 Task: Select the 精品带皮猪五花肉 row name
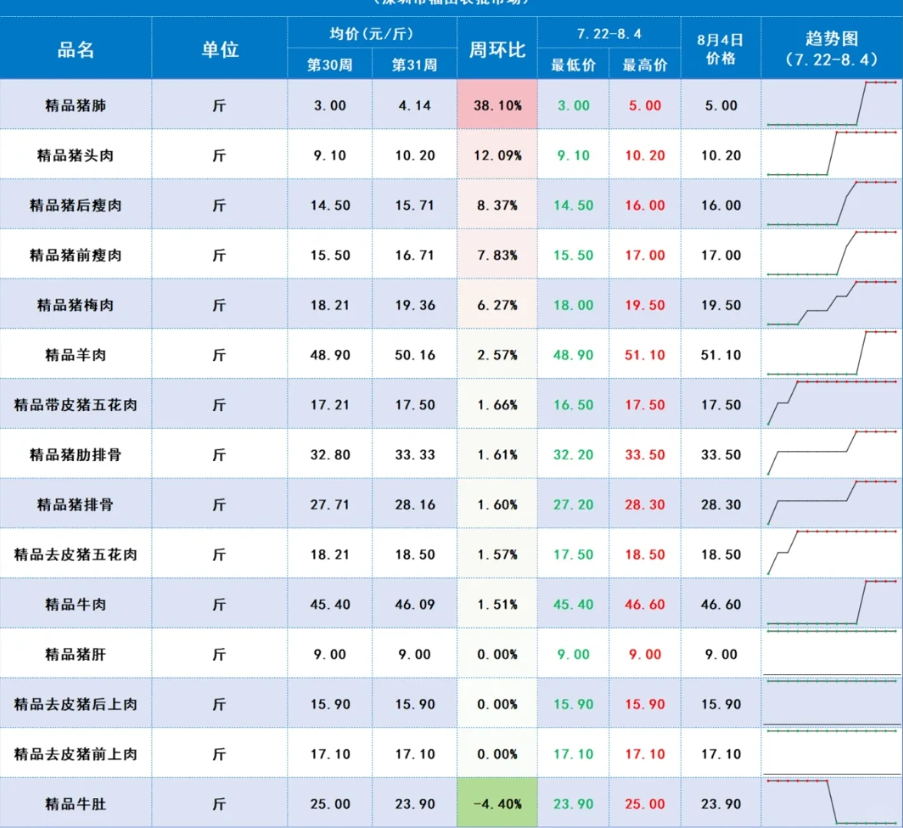[x=75, y=405]
